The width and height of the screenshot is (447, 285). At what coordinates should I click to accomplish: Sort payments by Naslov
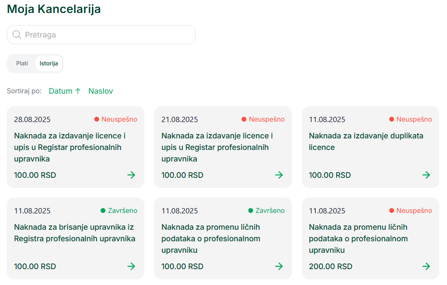100,91
